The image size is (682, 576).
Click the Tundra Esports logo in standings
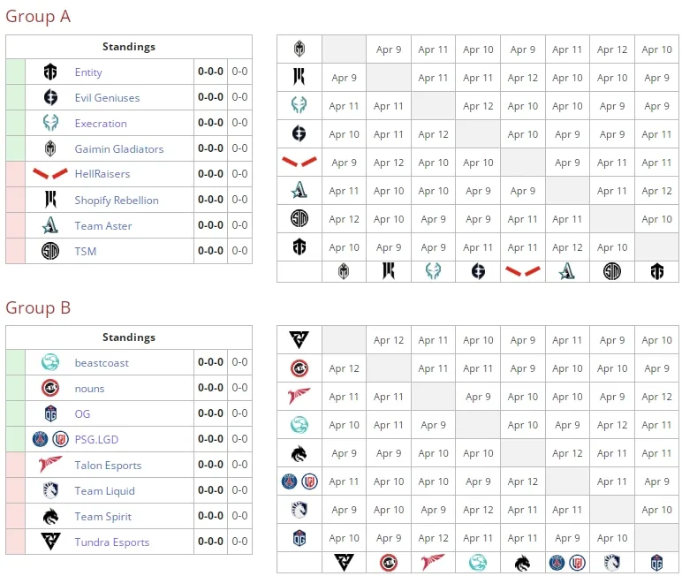50,542
